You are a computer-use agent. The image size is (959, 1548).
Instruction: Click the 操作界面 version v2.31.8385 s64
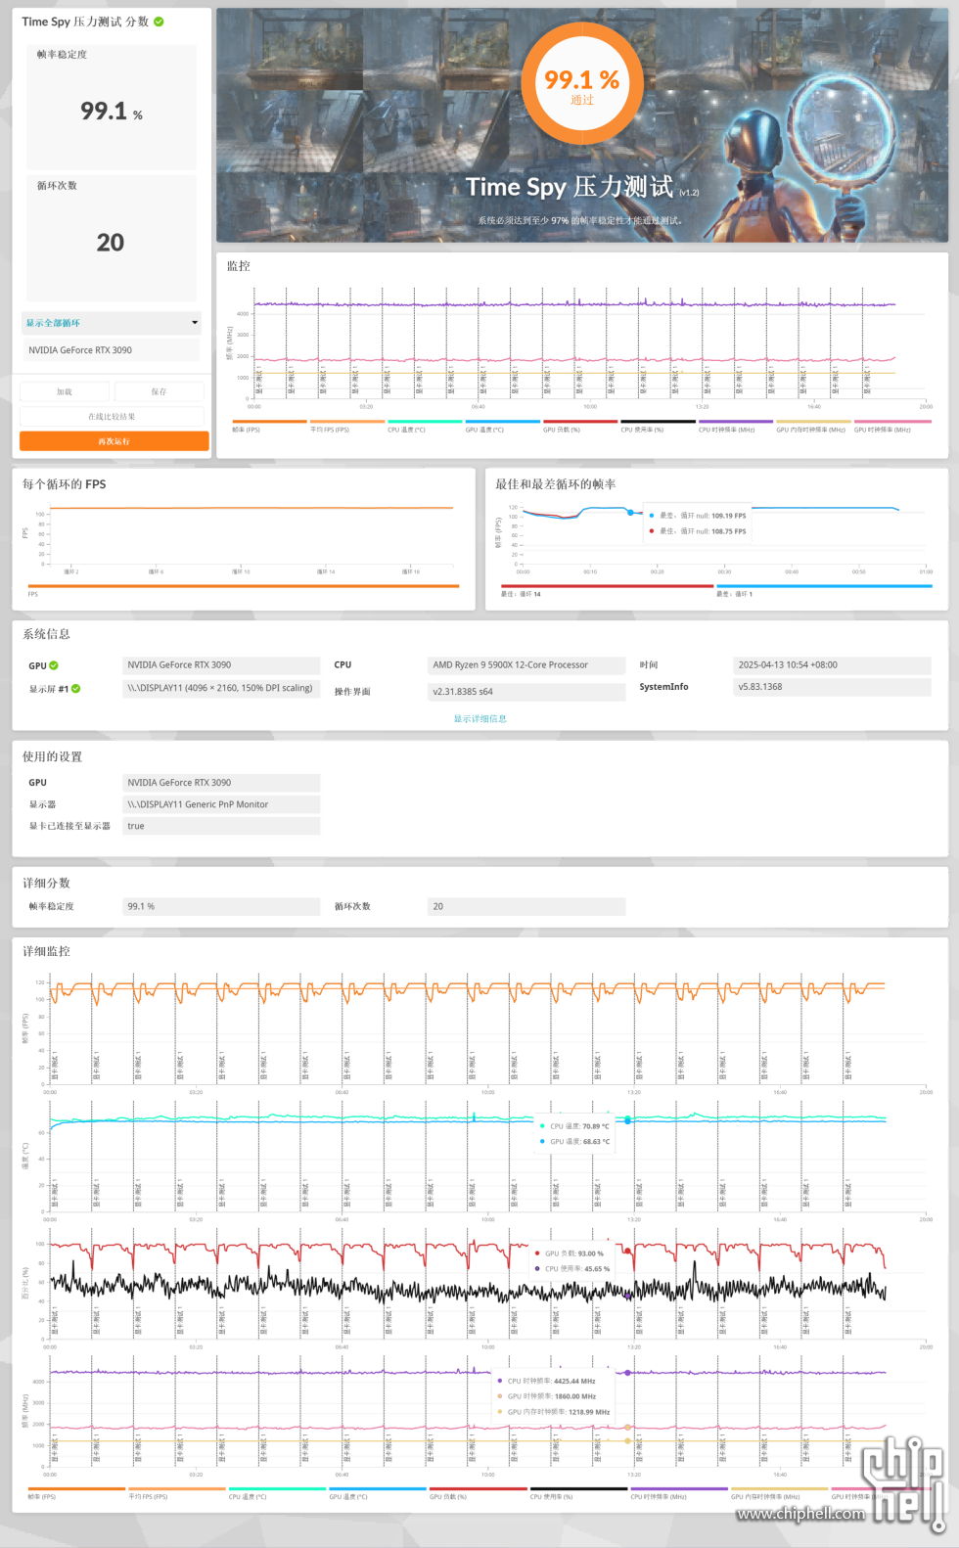point(463,692)
